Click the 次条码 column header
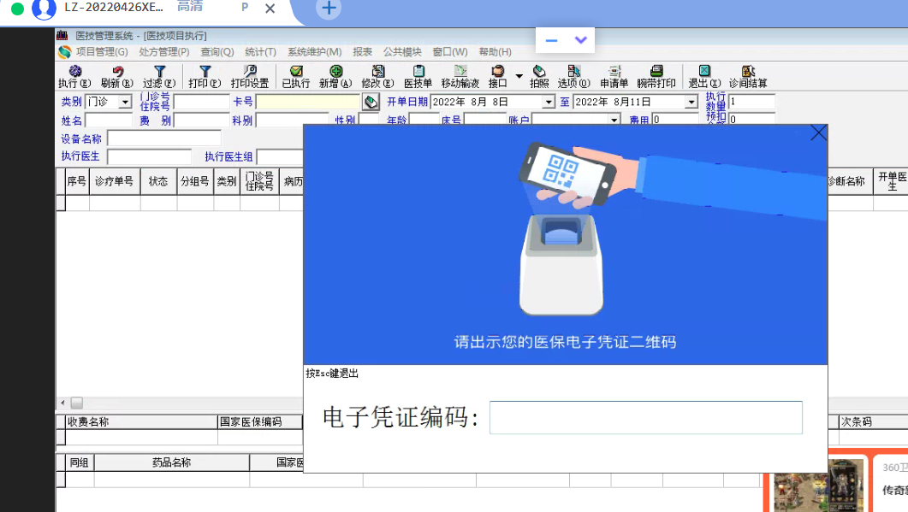The height and width of the screenshot is (512, 908). coord(873,421)
